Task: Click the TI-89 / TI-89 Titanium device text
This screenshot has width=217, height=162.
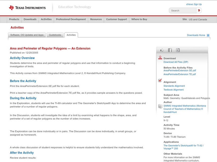Action: coord(174,137)
